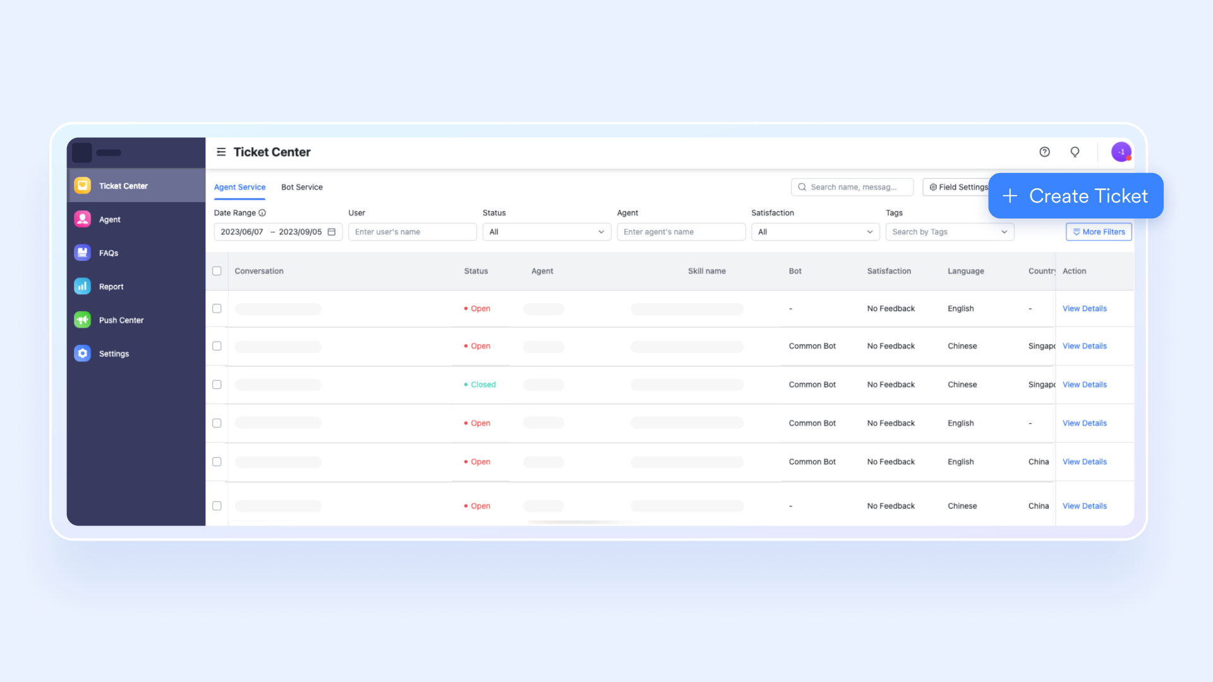Expand the Search by Tags dropdown
The height and width of the screenshot is (682, 1213).
pos(950,232)
